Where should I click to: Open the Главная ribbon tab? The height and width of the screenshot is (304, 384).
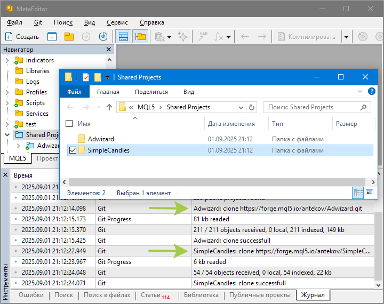coord(108,92)
